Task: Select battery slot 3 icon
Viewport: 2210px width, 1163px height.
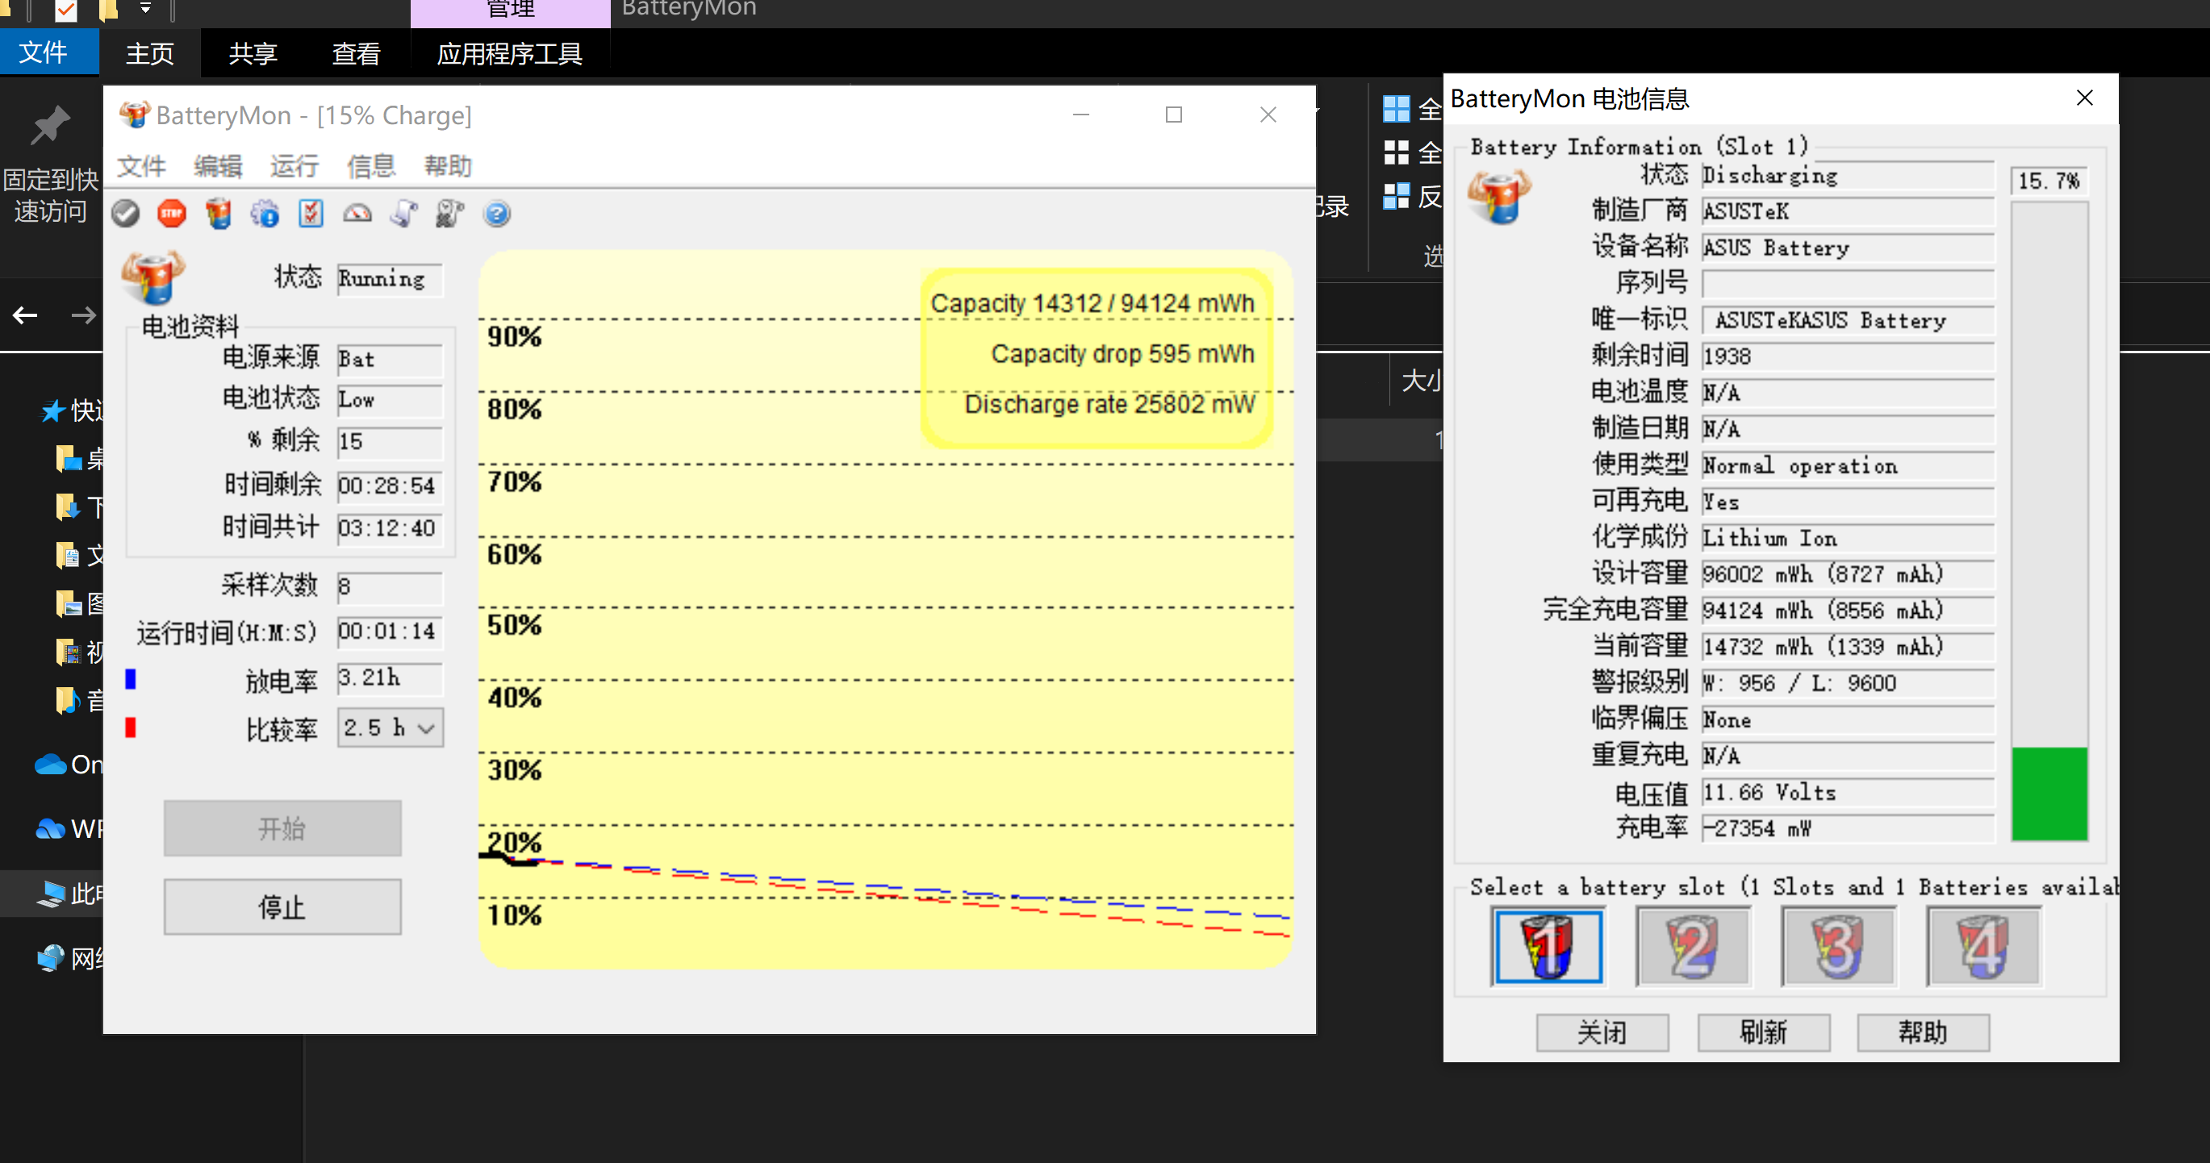Action: [x=1839, y=947]
